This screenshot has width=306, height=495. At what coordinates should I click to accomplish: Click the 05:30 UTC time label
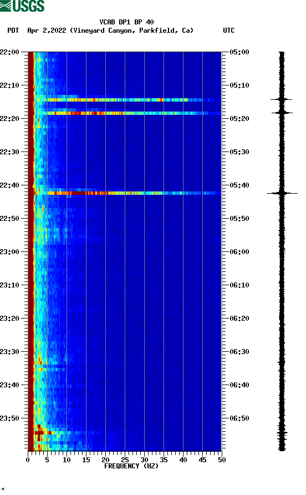click(239, 152)
